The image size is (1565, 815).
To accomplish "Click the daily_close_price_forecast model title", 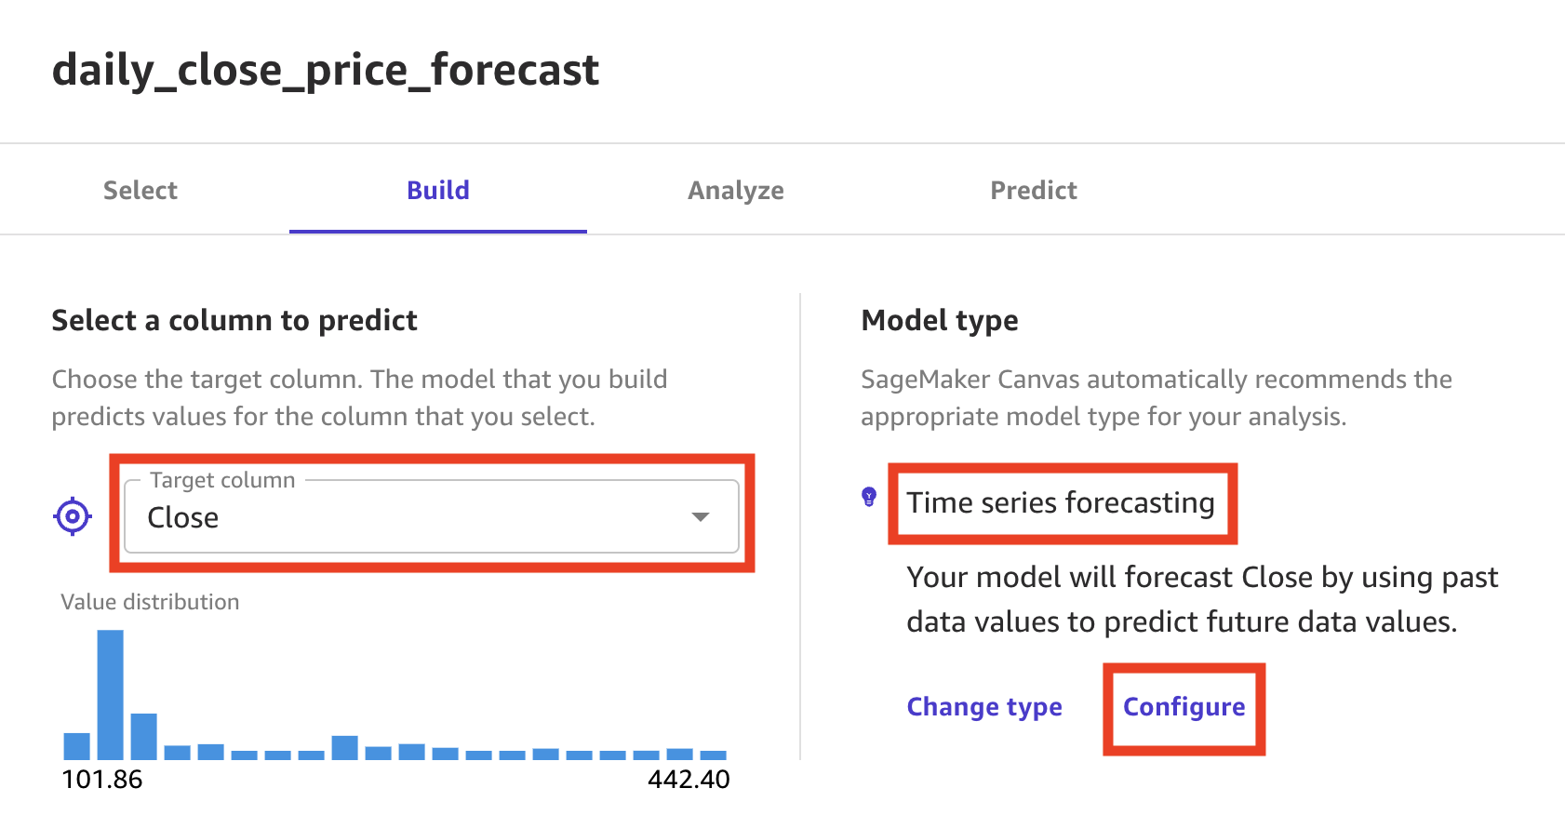I will 326,71.
